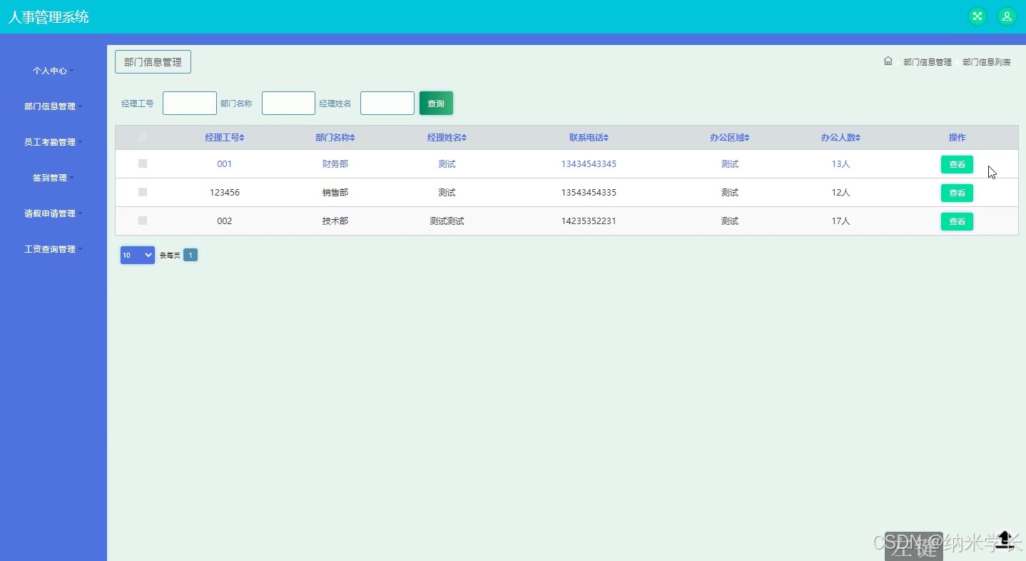Viewport: 1026px width, 561px height.
Task: Go to page 1 in pagination
Action: pos(191,255)
